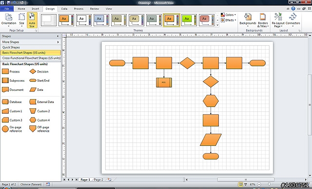Switch to the Review tab
Image resolution: width=312 pixels, height=189 pixels.
(x=94, y=9)
